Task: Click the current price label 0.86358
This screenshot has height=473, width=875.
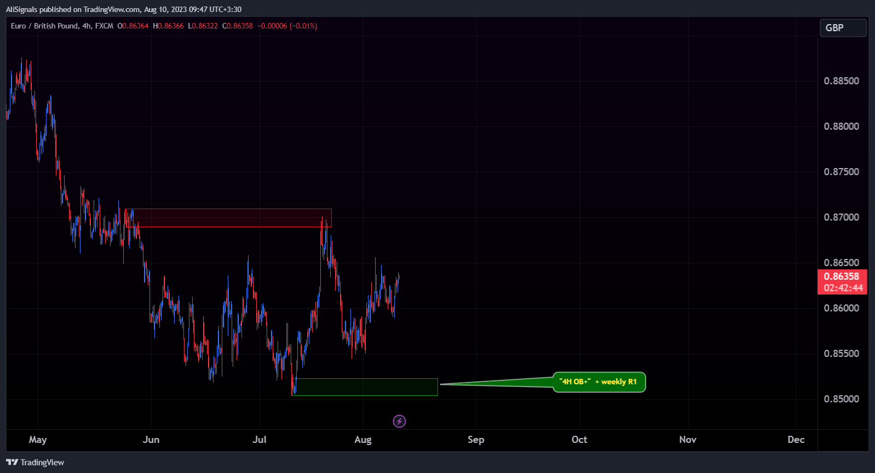Action: point(842,276)
